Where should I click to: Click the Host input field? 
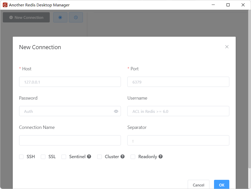pos(70,82)
